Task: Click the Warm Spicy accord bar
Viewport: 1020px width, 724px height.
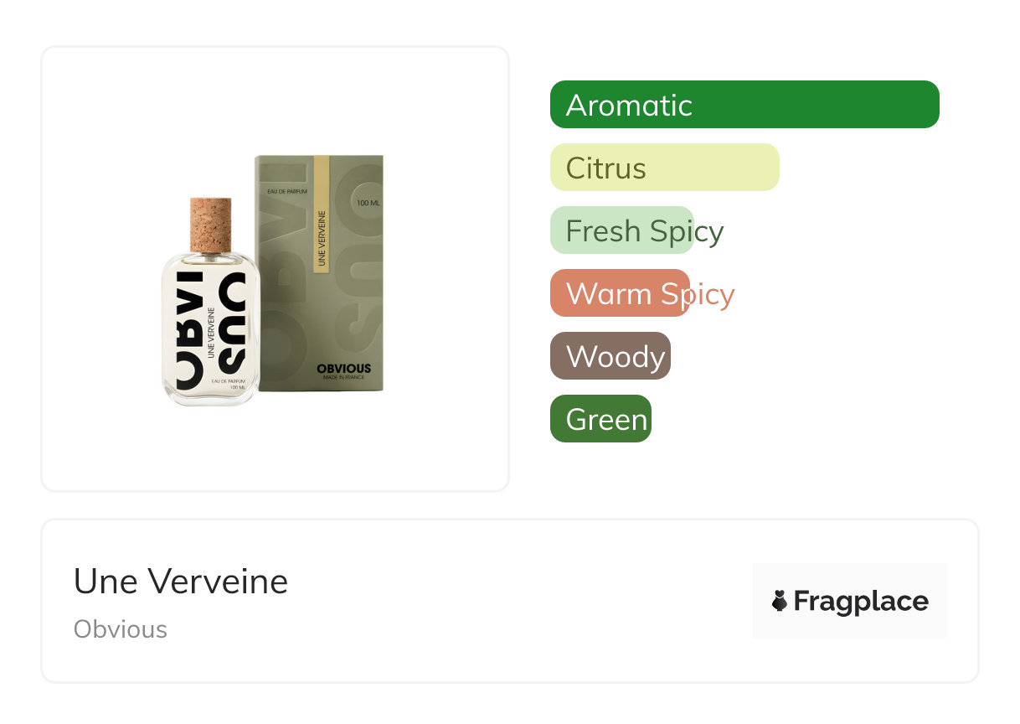Action: [620, 293]
